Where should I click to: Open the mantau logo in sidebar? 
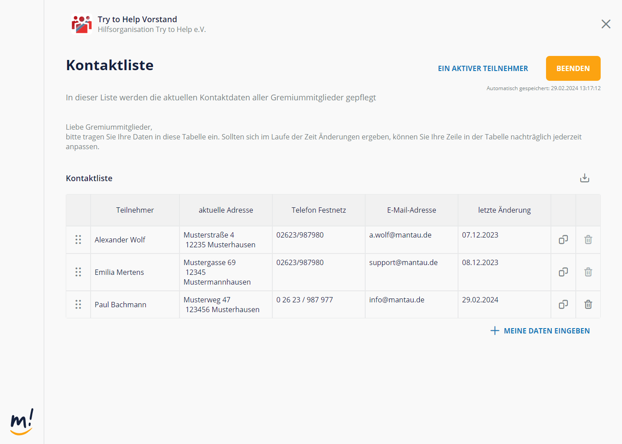pos(22,422)
